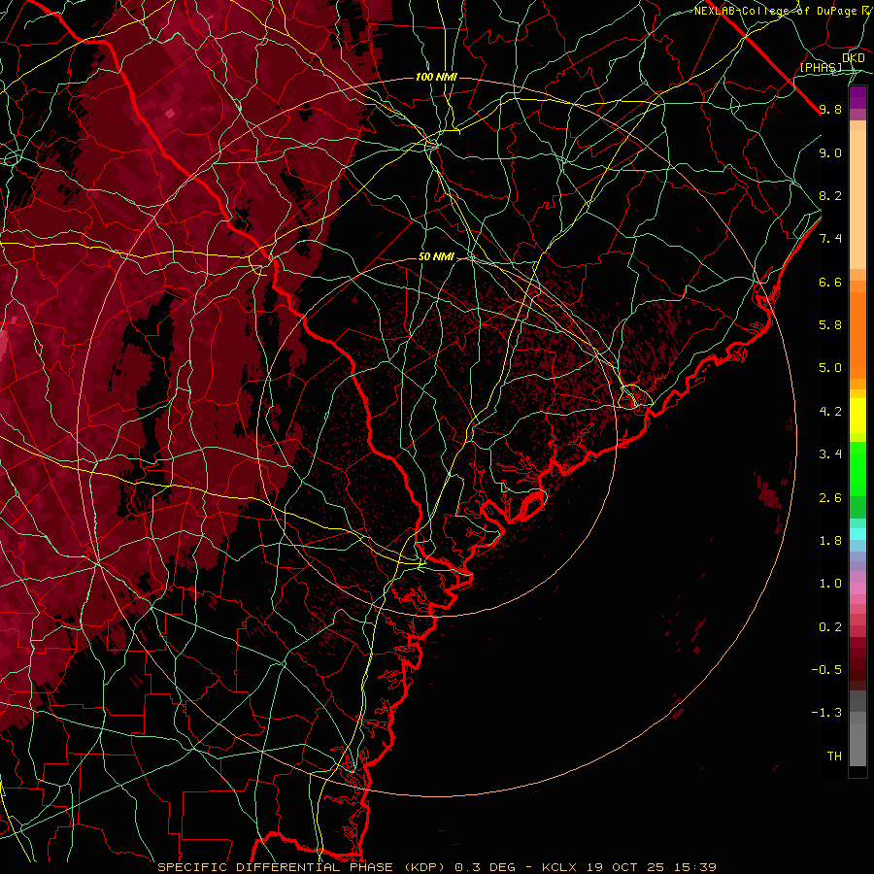
Task: Select the 9.0 legend value
Action: pyautogui.click(x=830, y=152)
